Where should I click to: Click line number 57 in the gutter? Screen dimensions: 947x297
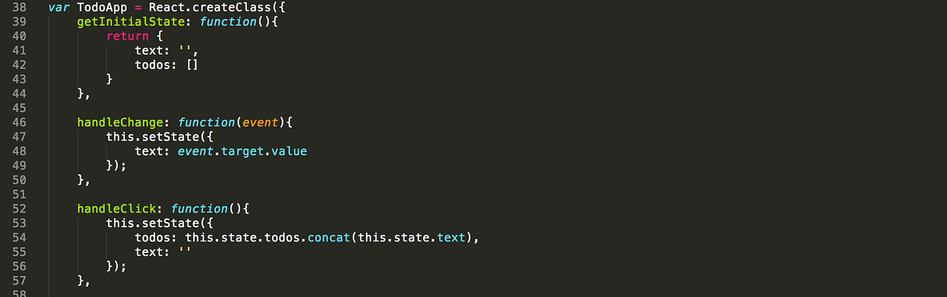(x=20, y=281)
